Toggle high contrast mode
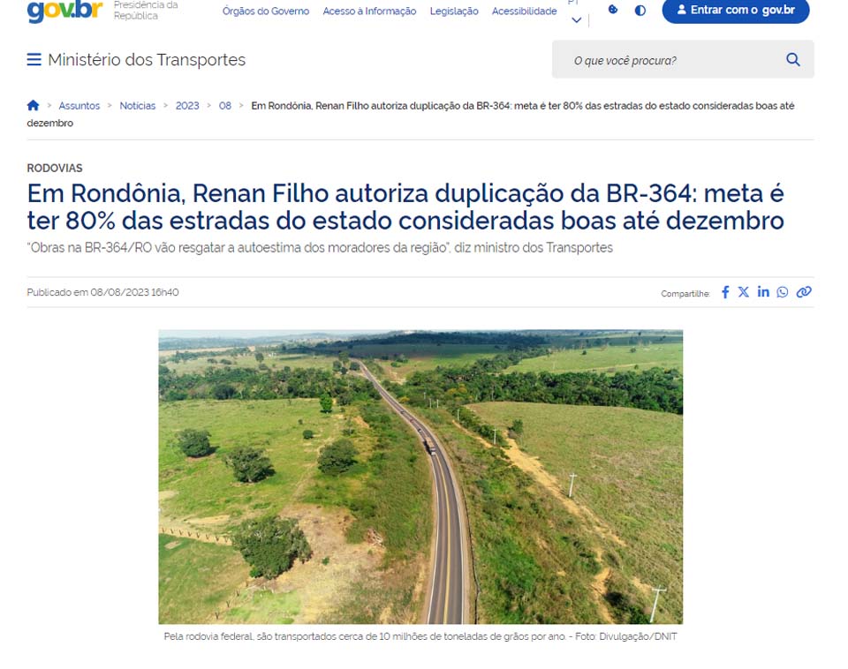 (640, 11)
